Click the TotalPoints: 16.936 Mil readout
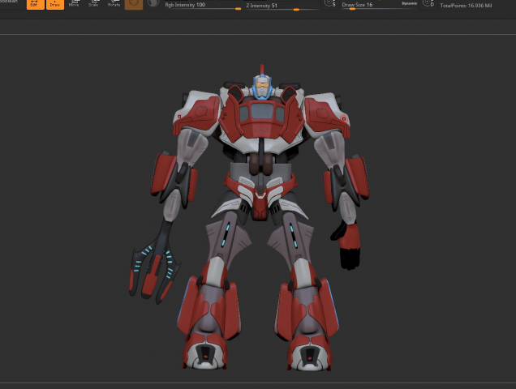This screenshot has height=389, width=516. 466,5
